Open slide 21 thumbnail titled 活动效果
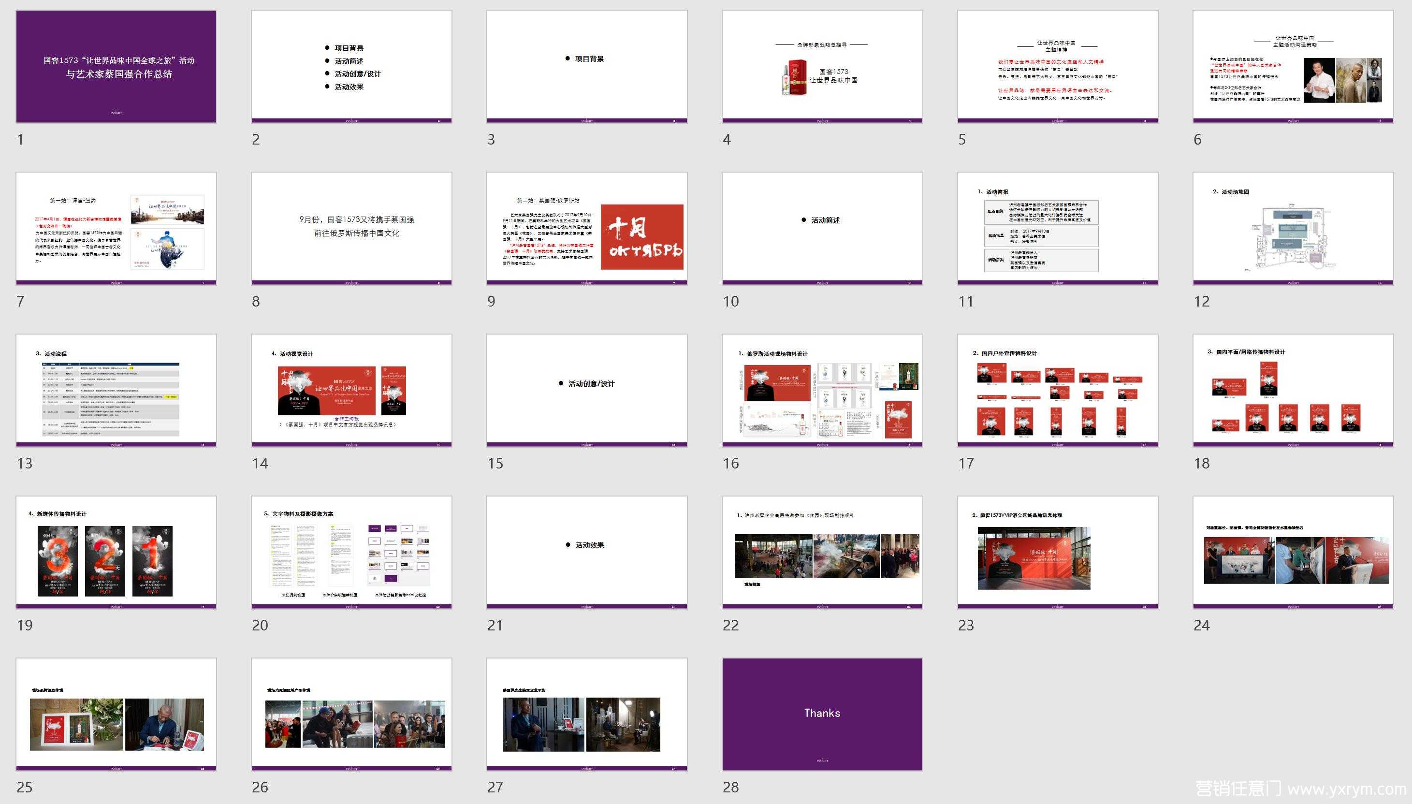The width and height of the screenshot is (1412, 804). click(x=587, y=552)
